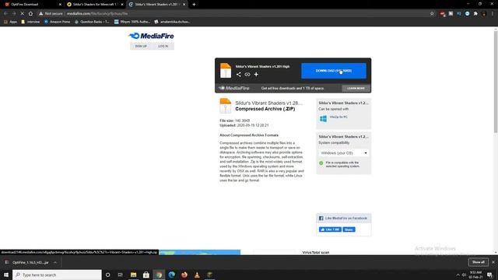
Task: Open the Windows Start menu
Action: [6, 275]
